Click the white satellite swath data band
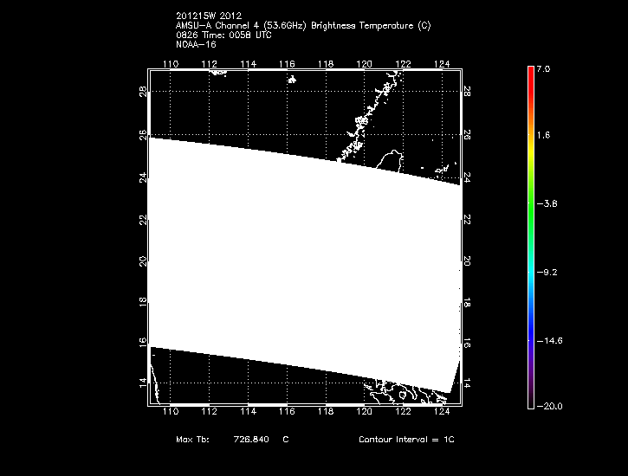This screenshot has width=628, height=476. click(x=304, y=266)
